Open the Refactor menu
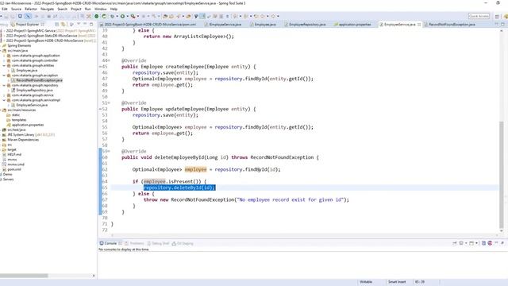The width and height of the screenshot is (508, 286). pos(31,9)
